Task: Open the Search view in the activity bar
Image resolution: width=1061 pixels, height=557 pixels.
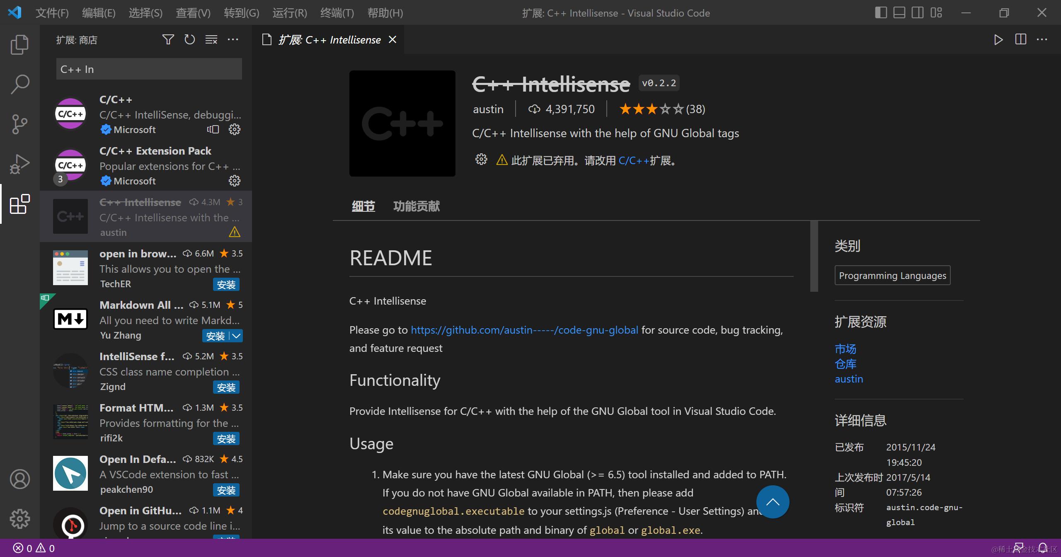Action: [x=19, y=84]
